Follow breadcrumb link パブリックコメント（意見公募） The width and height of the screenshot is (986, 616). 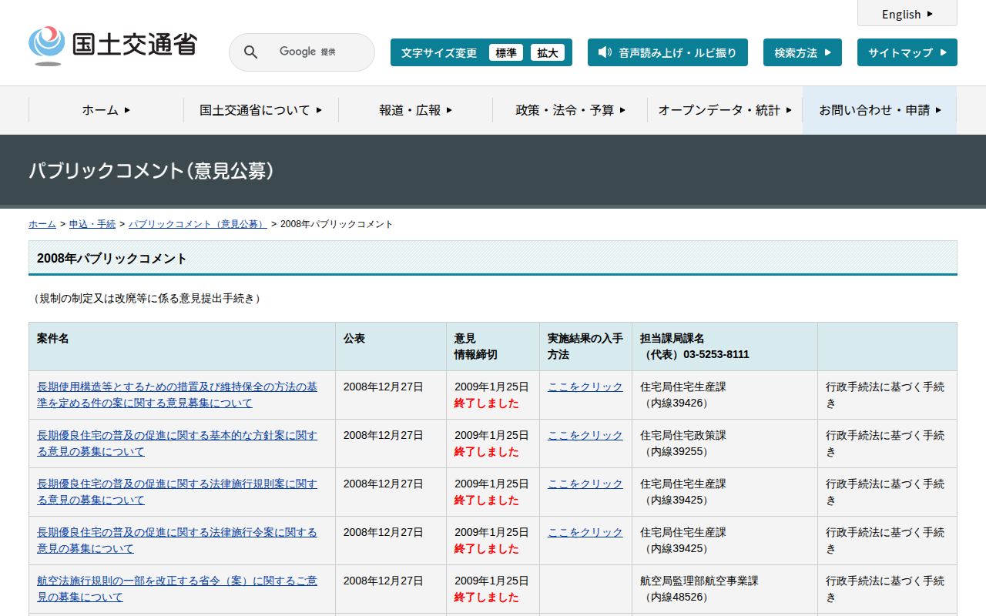coord(197,224)
